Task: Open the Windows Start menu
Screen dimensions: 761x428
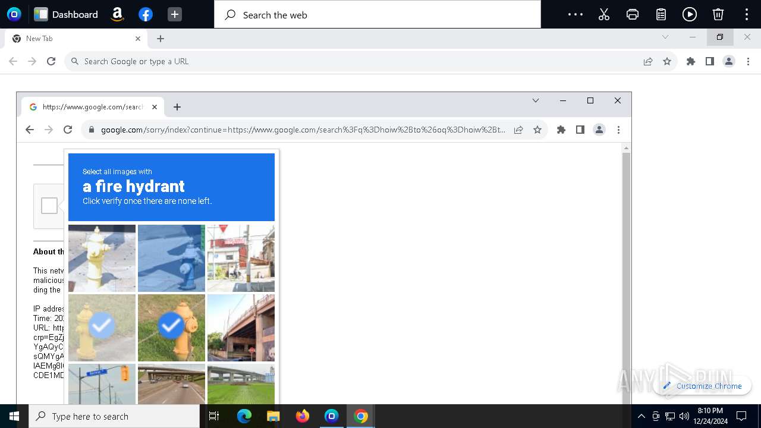Action: point(14,416)
